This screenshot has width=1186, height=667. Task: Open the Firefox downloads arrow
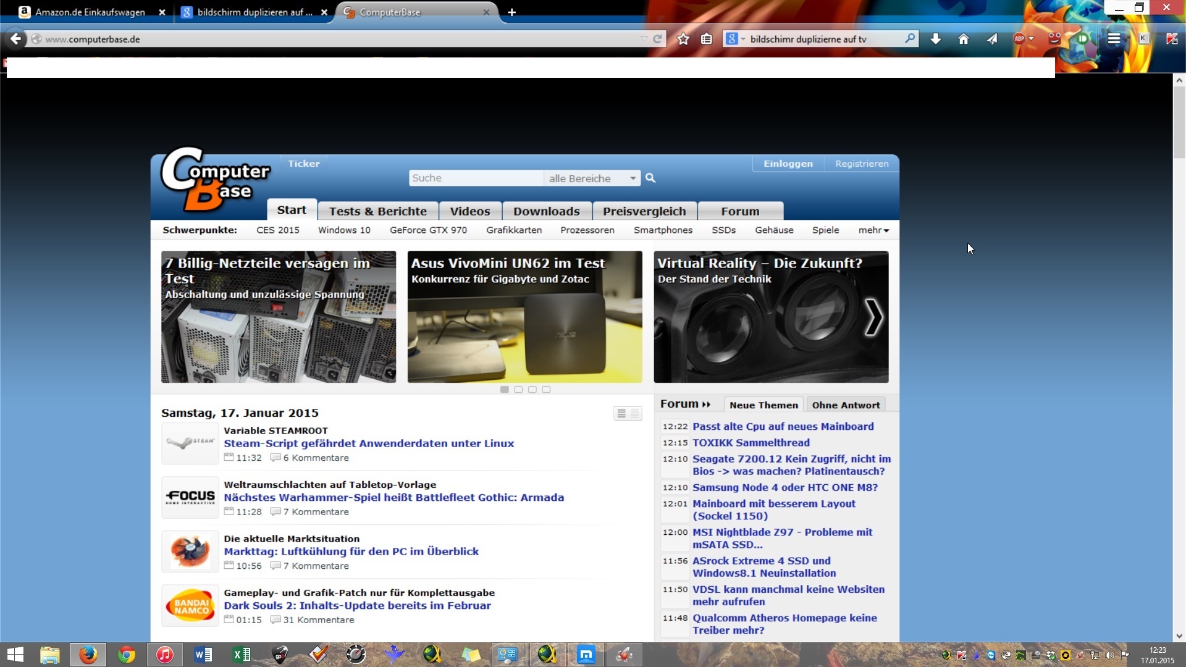(936, 39)
